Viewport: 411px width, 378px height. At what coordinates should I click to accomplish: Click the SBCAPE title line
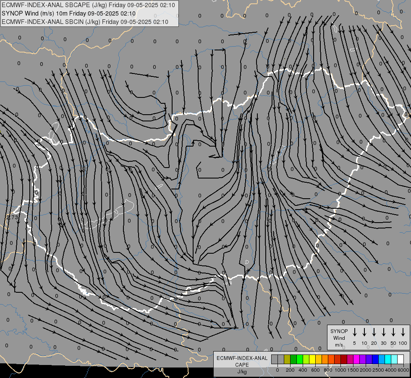point(88,5)
